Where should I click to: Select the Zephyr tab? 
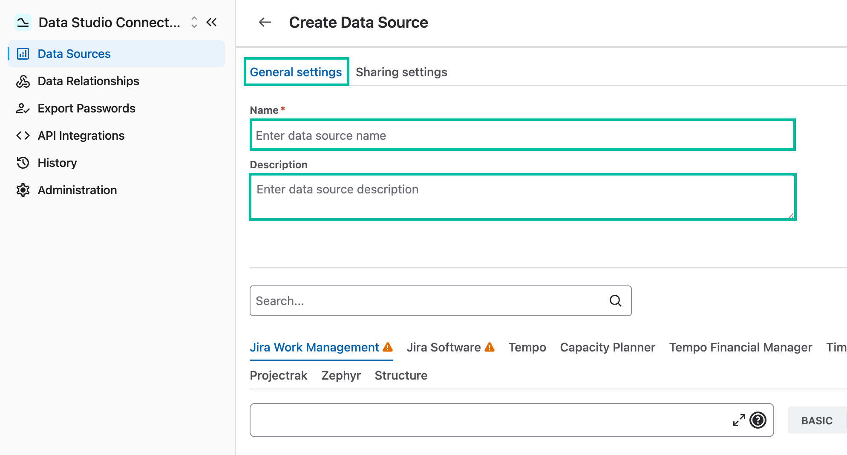341,375
